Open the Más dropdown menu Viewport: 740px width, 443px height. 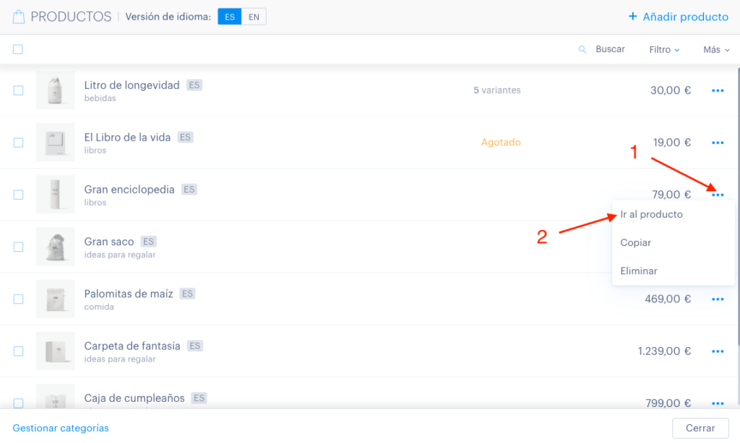[716, 50]
